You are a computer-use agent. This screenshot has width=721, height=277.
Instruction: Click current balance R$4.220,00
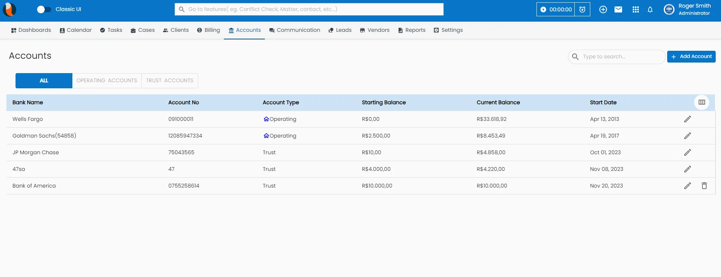tap(491, 169)
